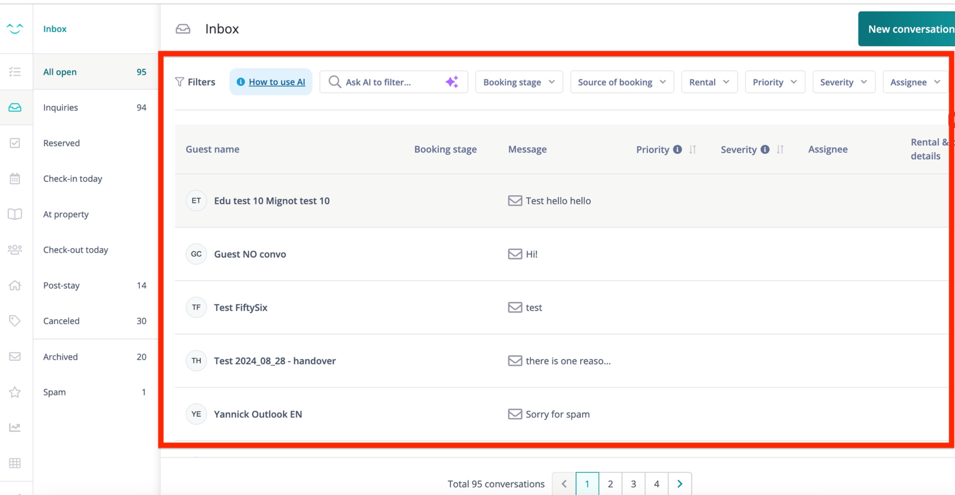Expand the Severity filter dropdown
This screenshot has height=495, width=955.
coord(843,82)
